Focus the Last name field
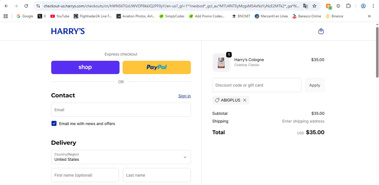Image resolution: width=379 pixels, height=185 pixels. click(157, 175)
